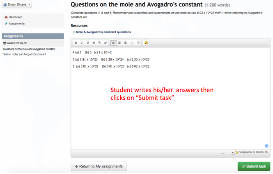Click Return to My assignments button

(99, 166)
